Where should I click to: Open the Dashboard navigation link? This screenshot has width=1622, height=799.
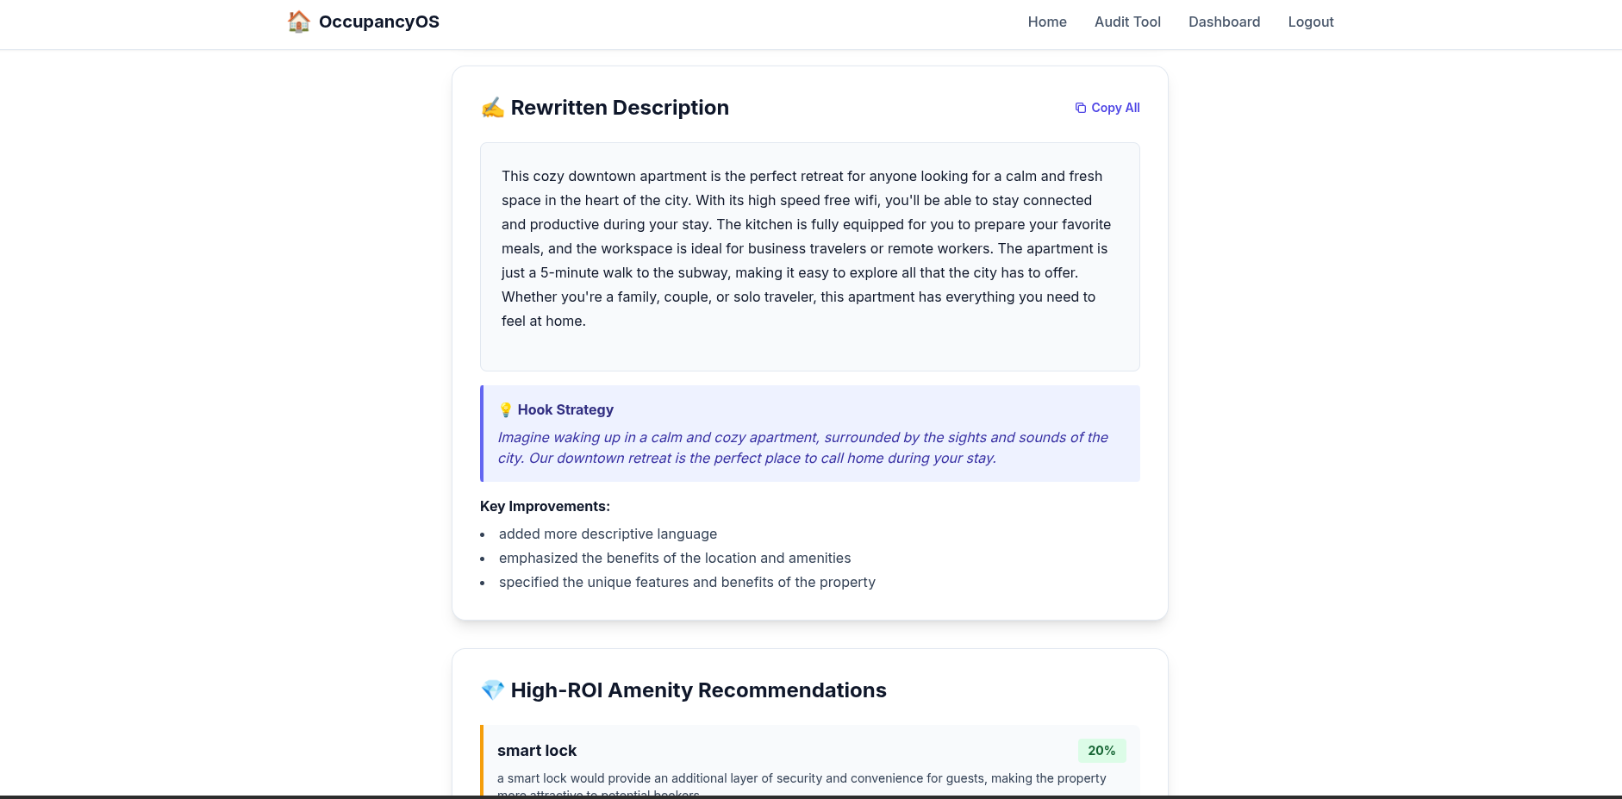pyautogui.click(x=1225, y=22)
